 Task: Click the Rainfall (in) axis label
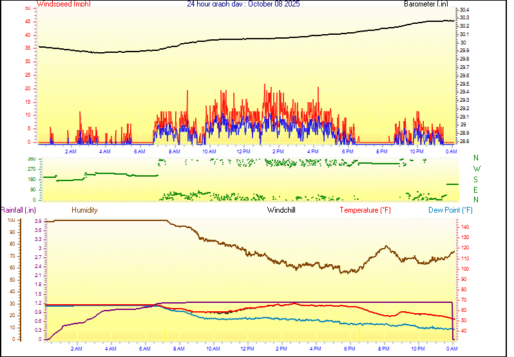(18, 210)
